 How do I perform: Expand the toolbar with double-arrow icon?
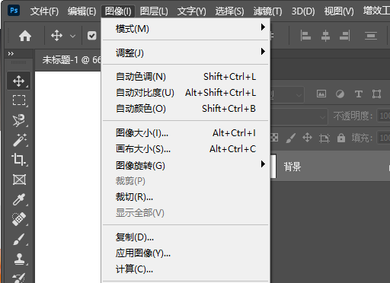(11, 53)
